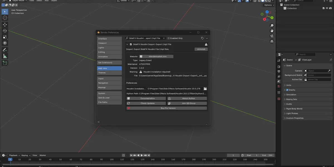Collapse the SideFX Houdini addon details

(127, 44)
